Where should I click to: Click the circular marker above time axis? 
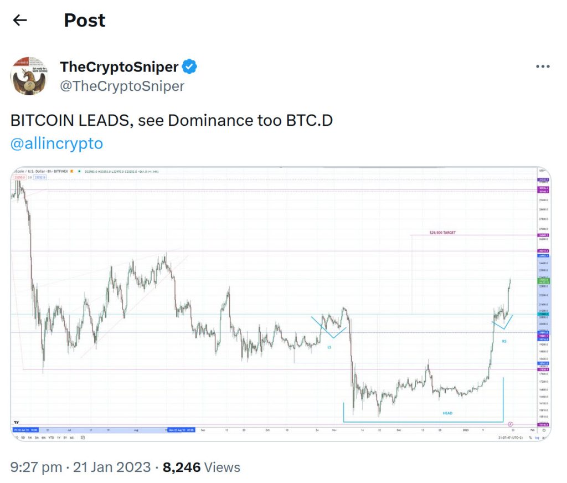pyautogui.click(x=509, y=424)
